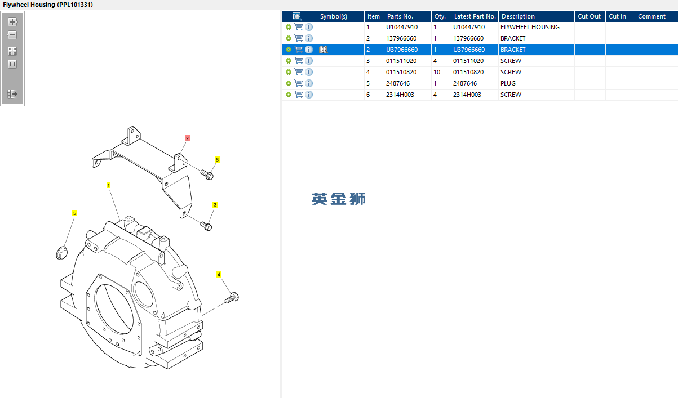Add 2314H003 screw to cart
Viewport: 678px width, 398px height.
tap(299, 95)
